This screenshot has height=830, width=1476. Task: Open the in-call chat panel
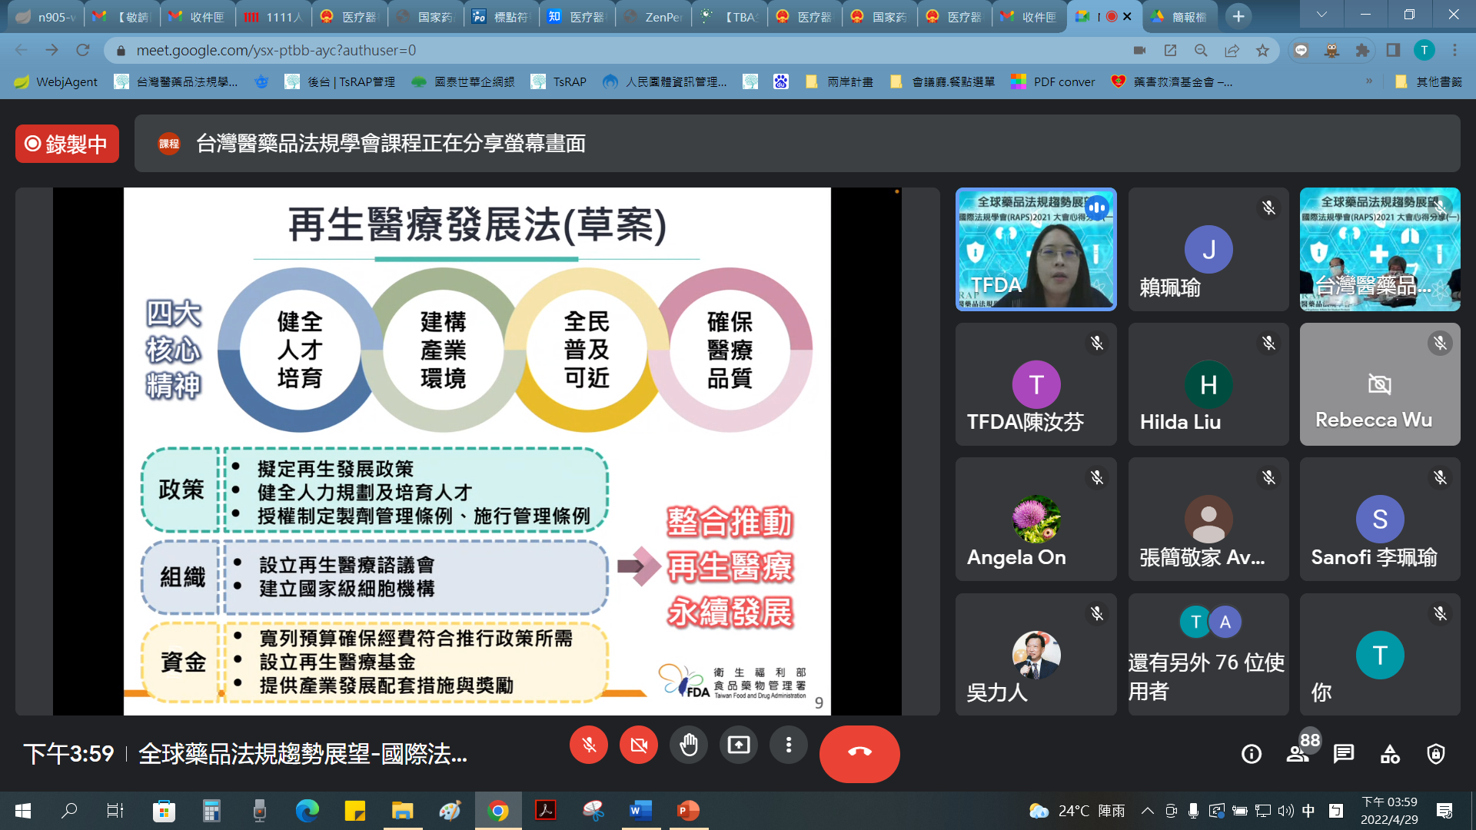(1343, 754)
